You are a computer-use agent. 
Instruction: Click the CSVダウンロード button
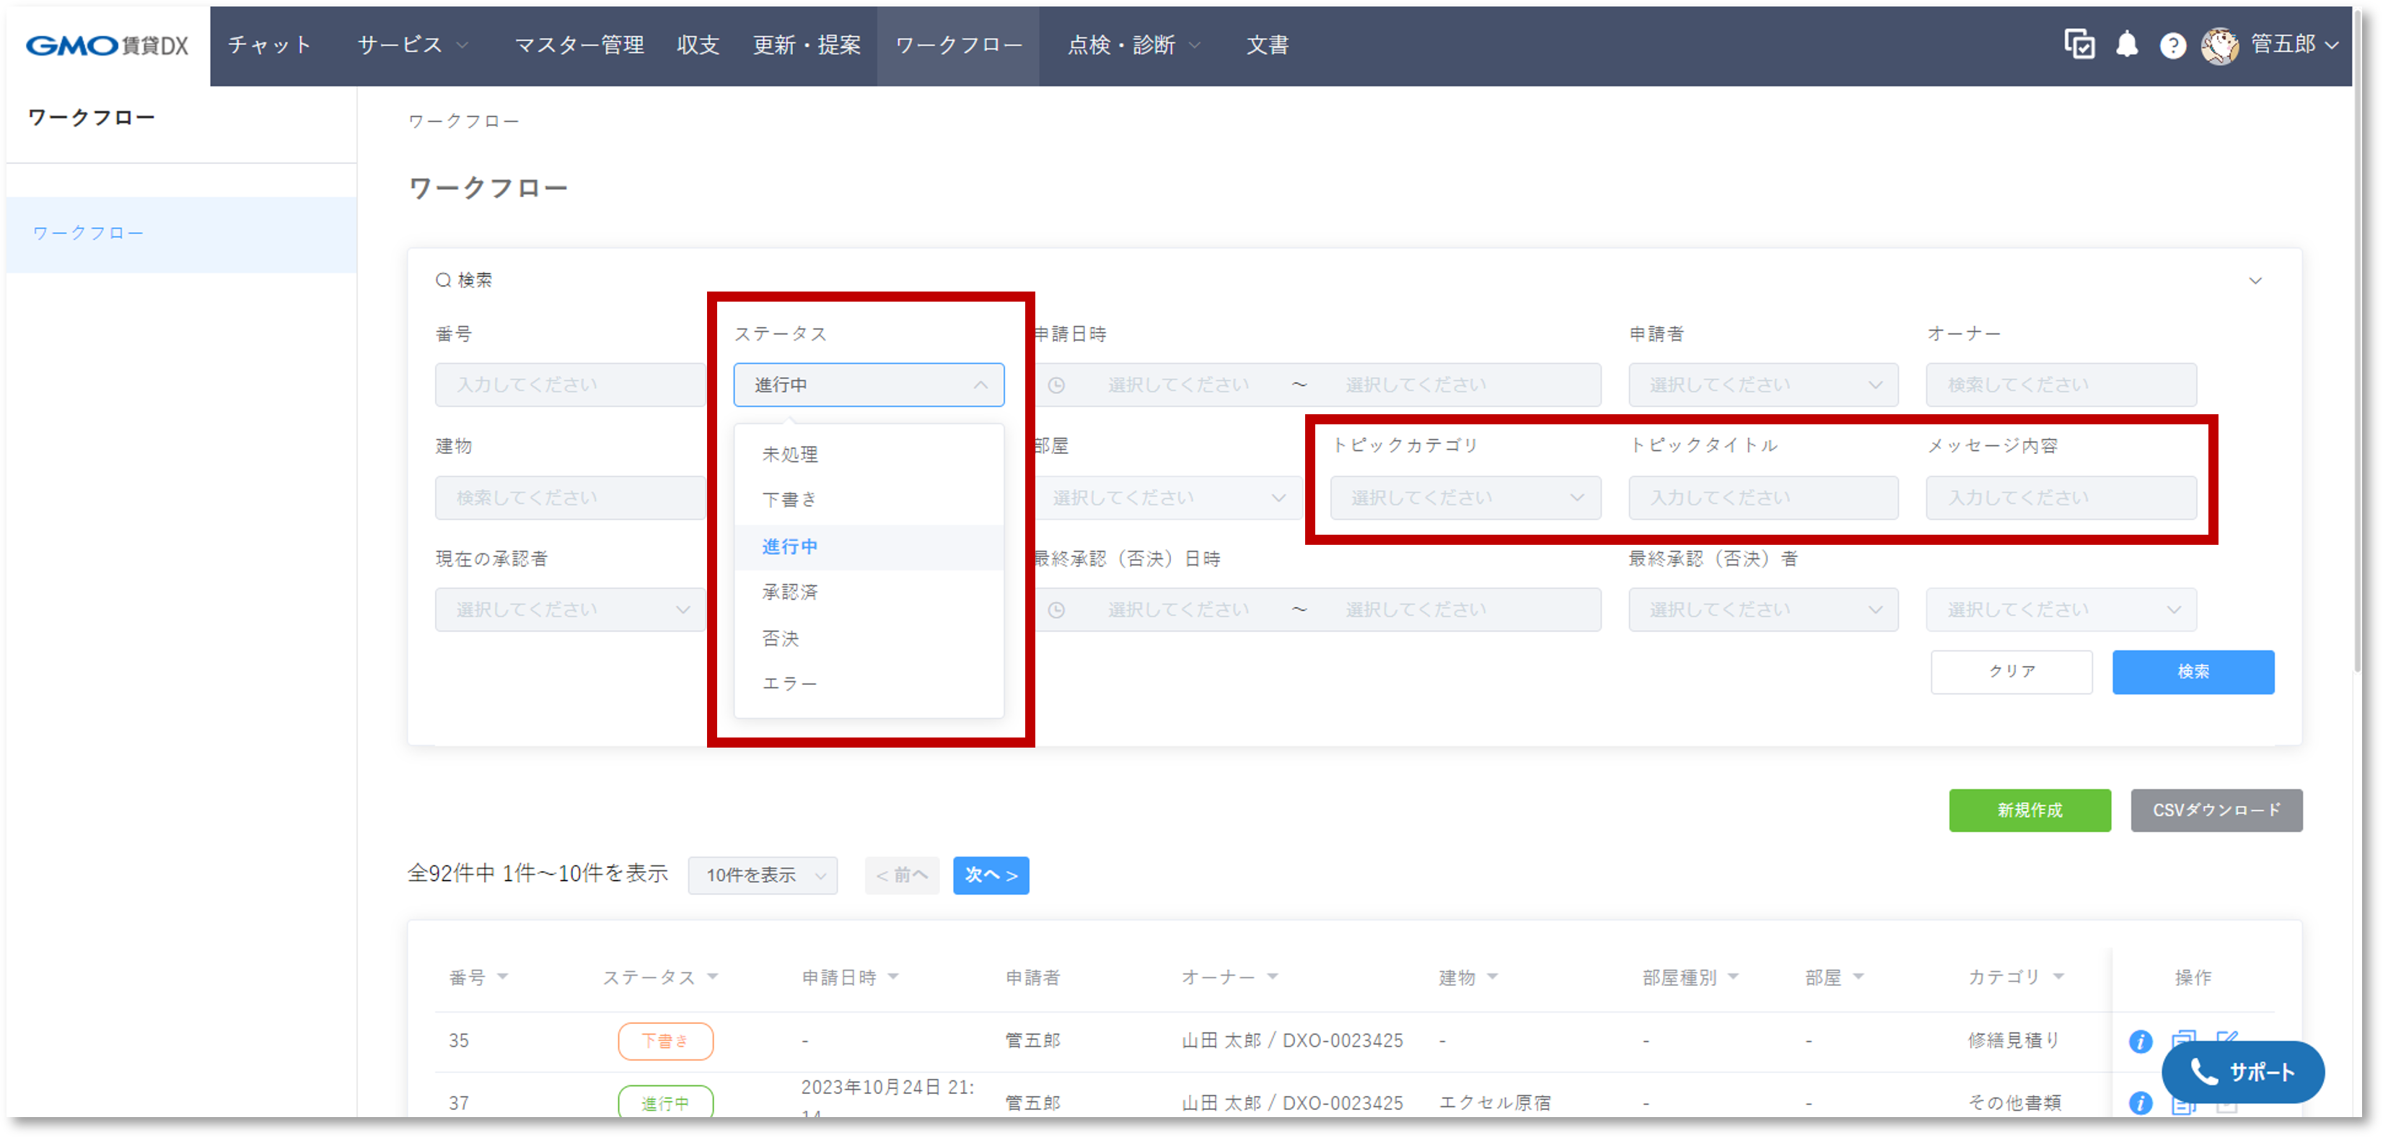tap(2216, 810)
